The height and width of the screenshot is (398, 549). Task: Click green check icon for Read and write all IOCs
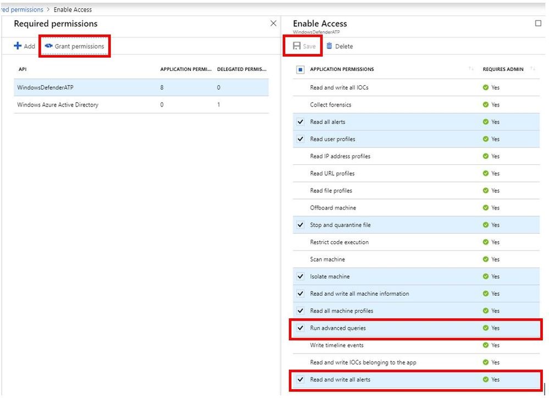click(x=486, y=87)
